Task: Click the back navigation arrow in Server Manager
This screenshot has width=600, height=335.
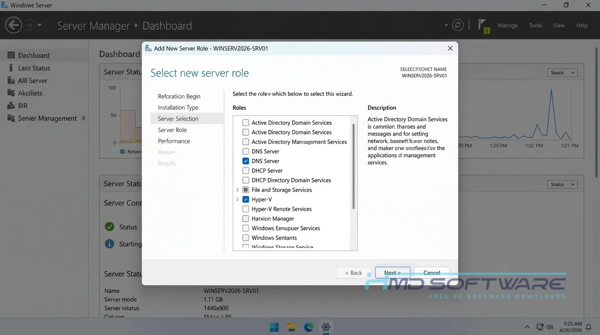Action: [14, 25]
